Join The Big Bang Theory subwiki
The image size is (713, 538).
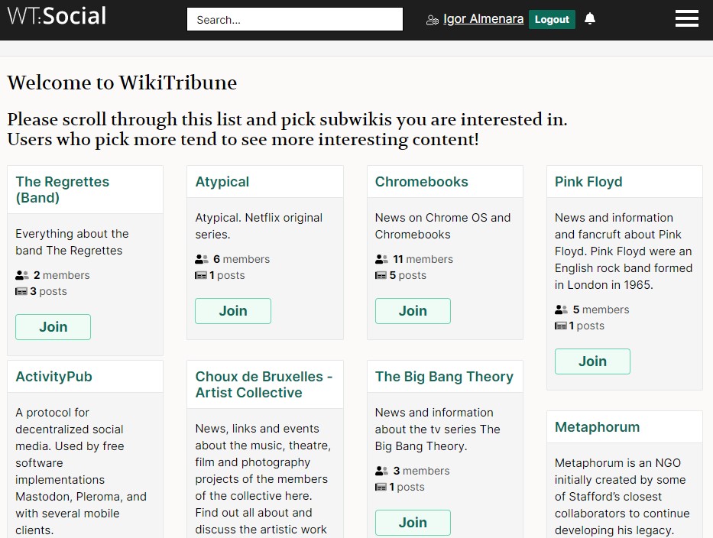tap(412, 523)
